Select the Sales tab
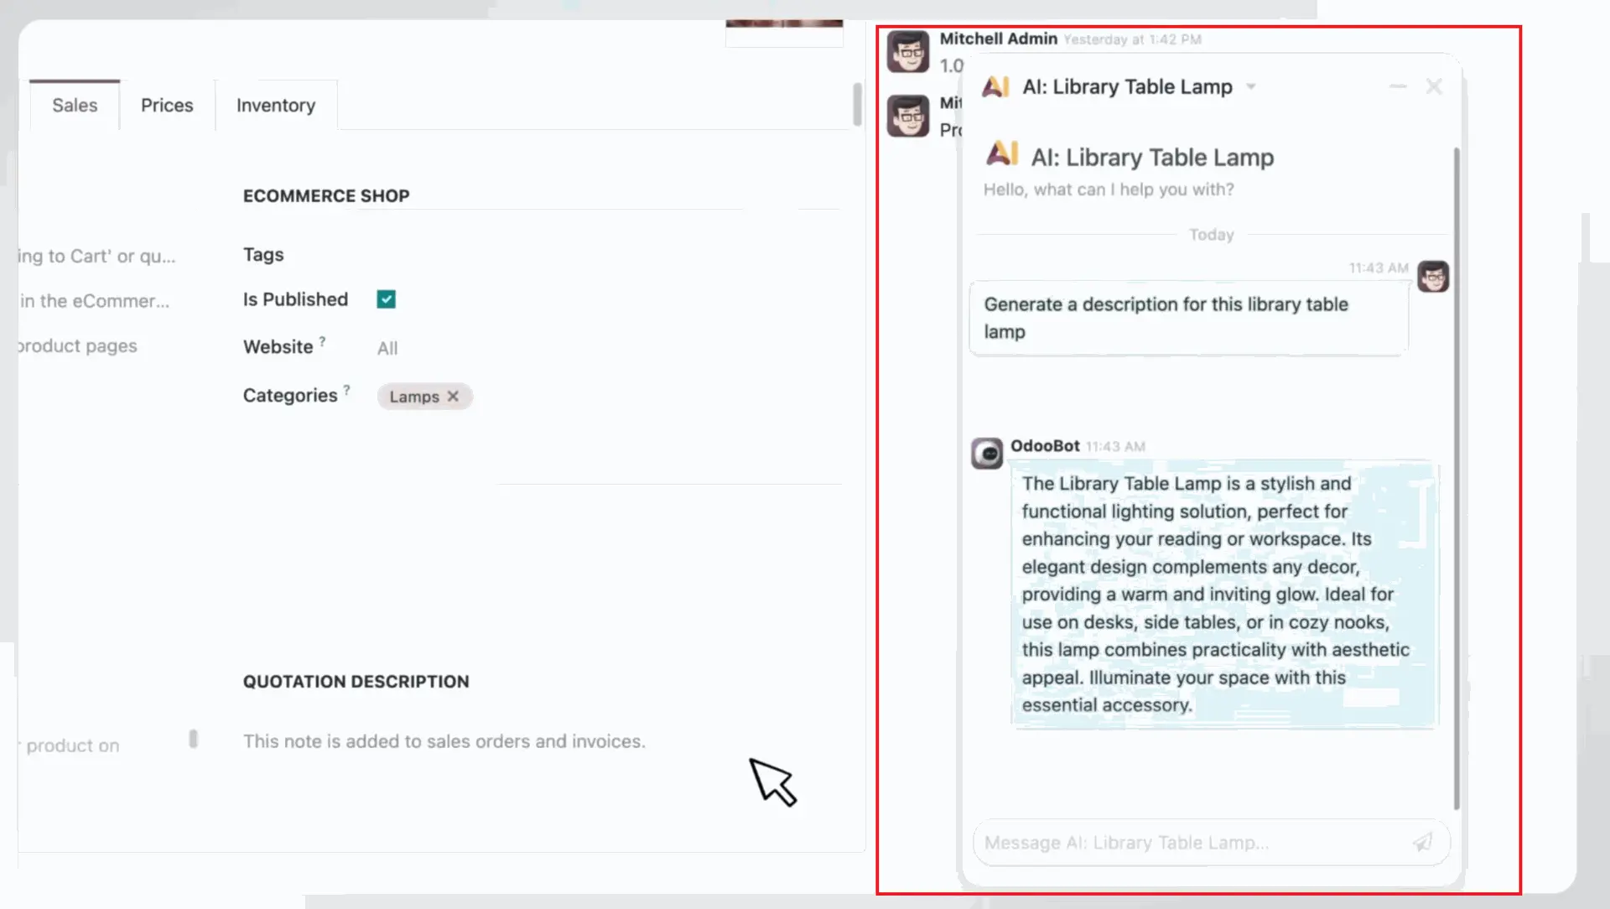This screenshot has width=1610, height=909. click(x=75, y=105)
